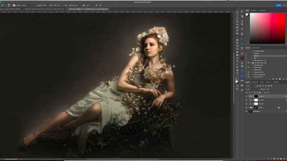Enable airbrush build-up in options bar
The width and height of the screenshot is (287, 161).
point(65,5)
